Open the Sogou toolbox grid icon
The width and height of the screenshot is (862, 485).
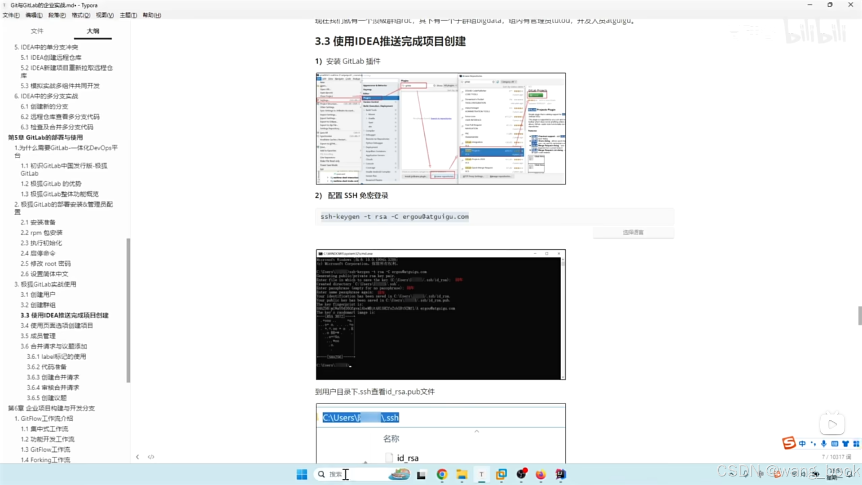pos(856,444)
